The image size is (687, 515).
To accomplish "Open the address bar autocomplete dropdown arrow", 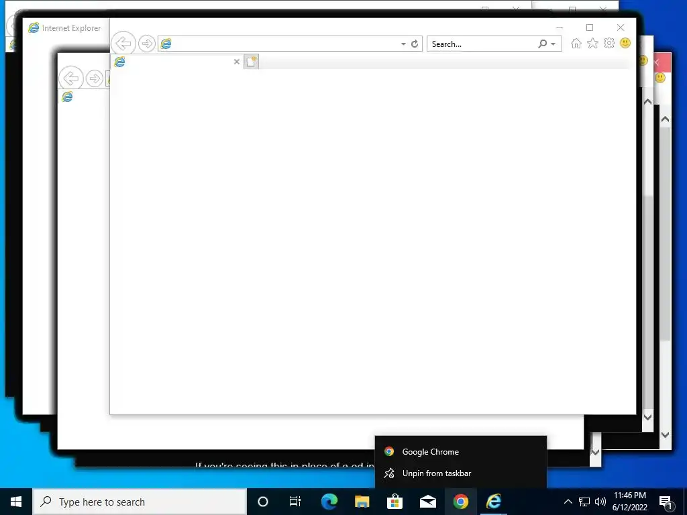I will coord(403,44).
